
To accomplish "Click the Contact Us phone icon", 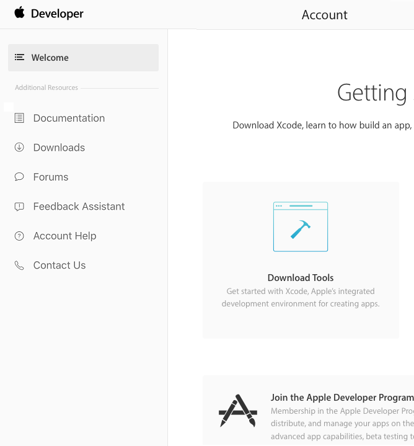I will (x=19, y=265).
